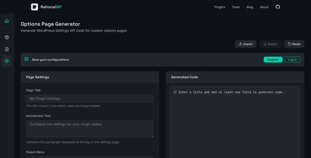Image resolution: width=311 pixels, height=158 pixels.
Task: Select the sidebar gear settings icon
Action: click(x=7, y=61)
